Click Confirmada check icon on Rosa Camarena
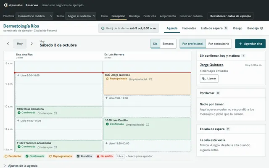Image resolution: width=269 pixels, height=168 pixels. tap(19, 113)
